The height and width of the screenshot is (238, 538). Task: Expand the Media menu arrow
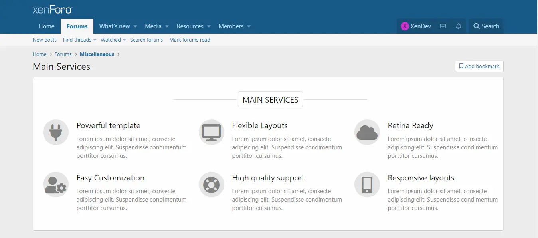coord(167,26)
